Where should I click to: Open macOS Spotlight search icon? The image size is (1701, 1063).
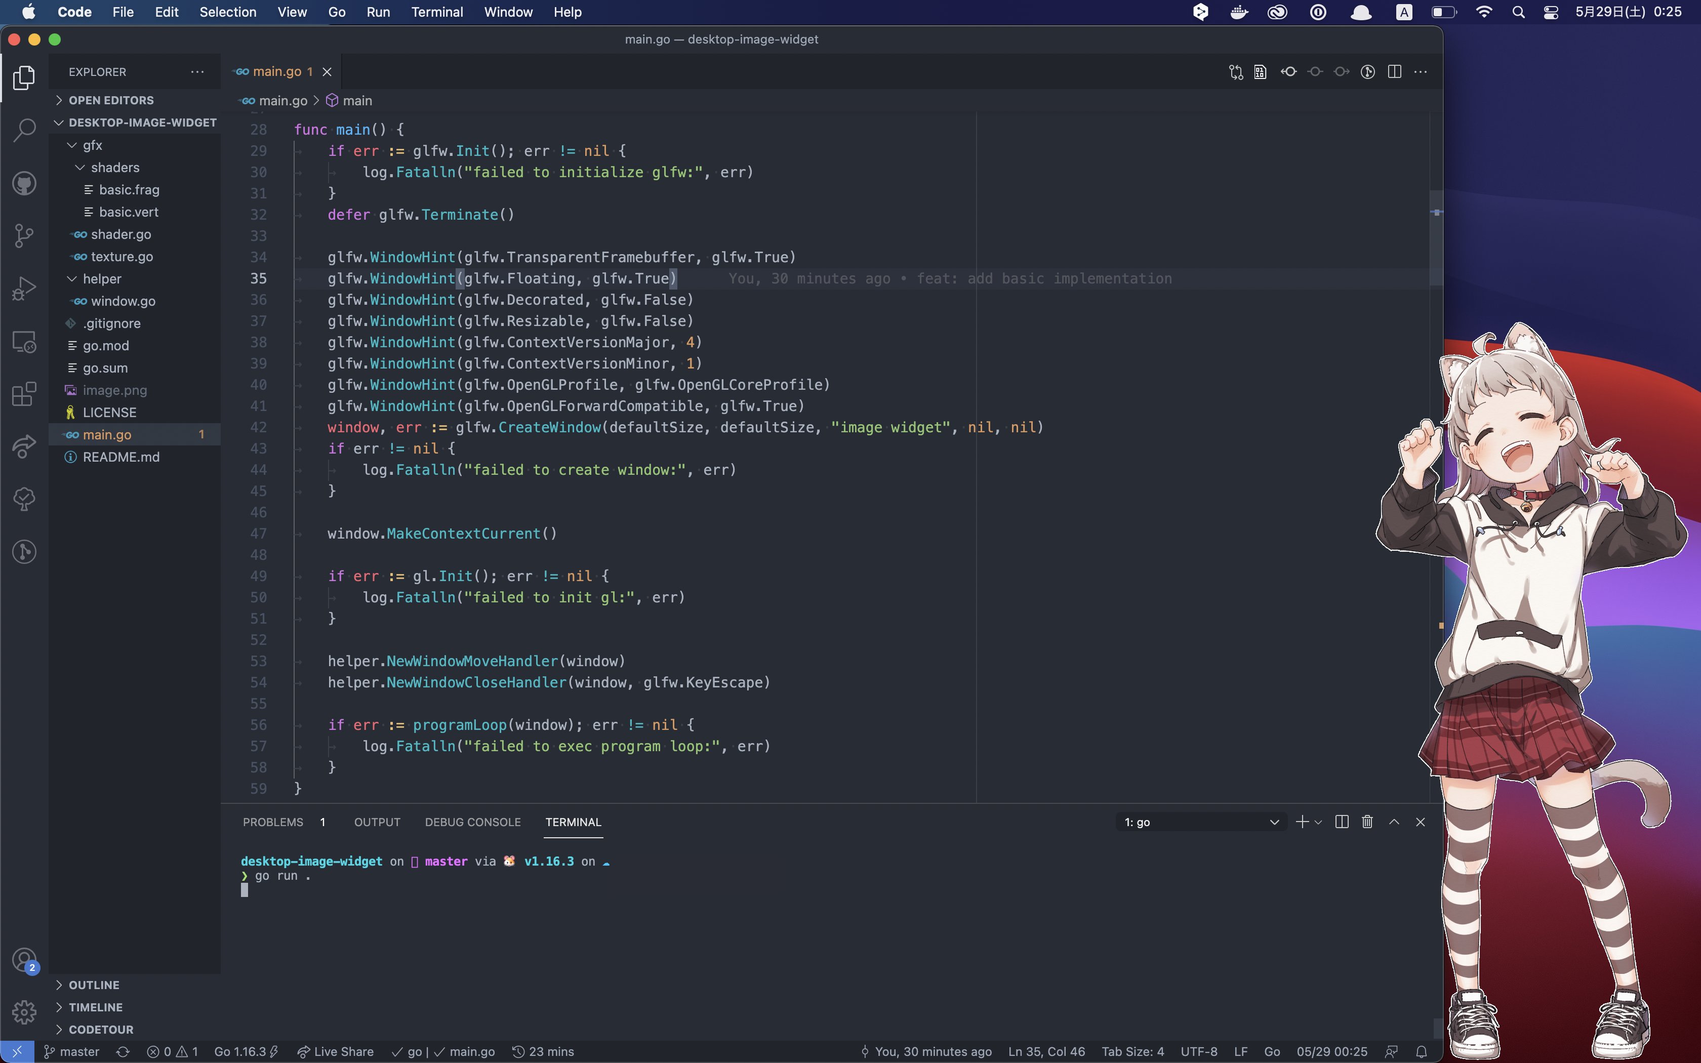1518,12
